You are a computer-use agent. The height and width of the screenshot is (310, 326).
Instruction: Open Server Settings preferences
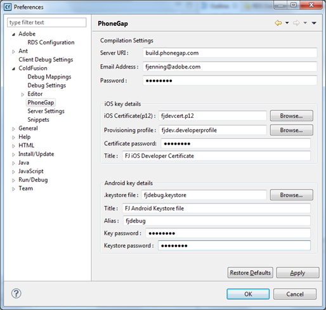click(46, 111)
